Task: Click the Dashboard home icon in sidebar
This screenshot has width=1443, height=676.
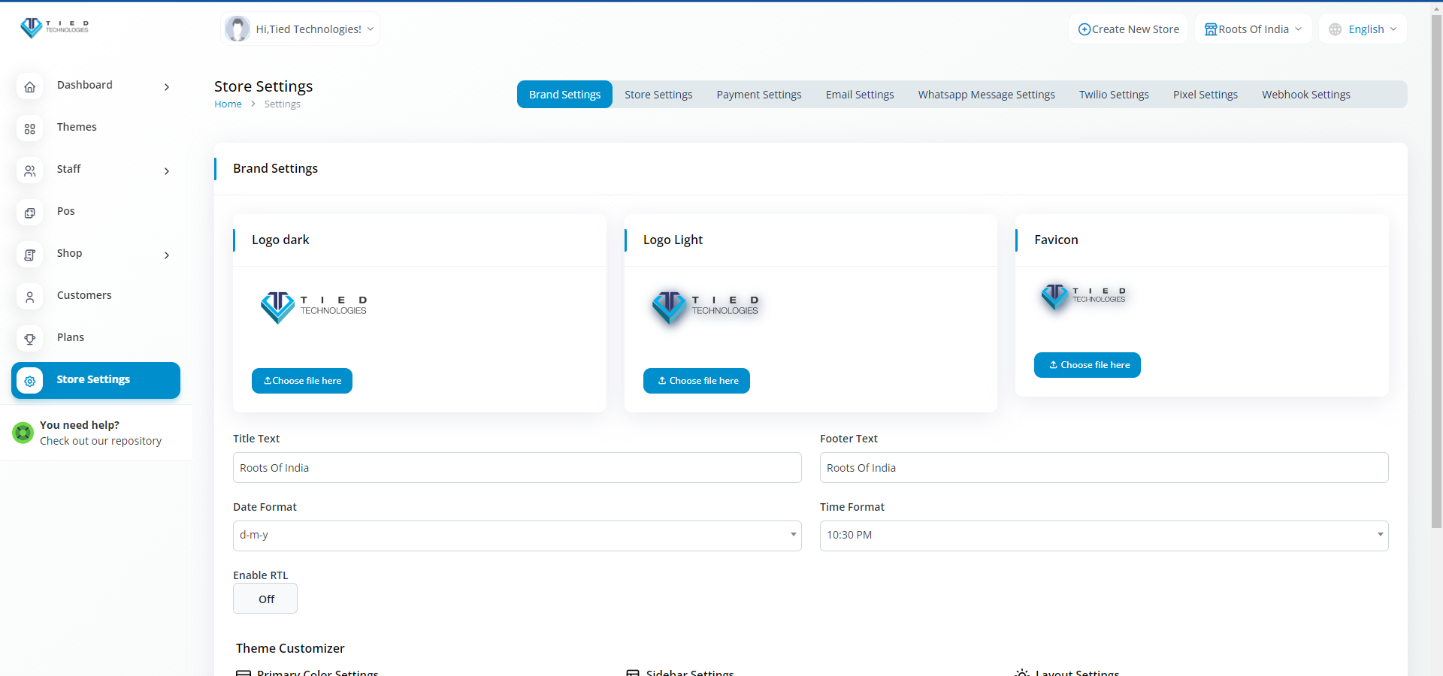Action: 30,87
